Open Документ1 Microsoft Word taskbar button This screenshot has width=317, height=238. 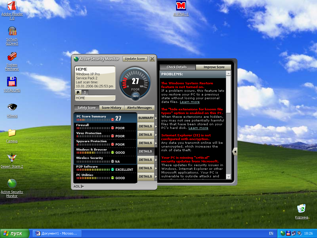(58, 233)
